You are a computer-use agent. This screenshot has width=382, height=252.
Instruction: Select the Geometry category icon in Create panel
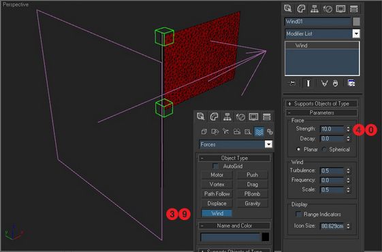click(204, 132)
